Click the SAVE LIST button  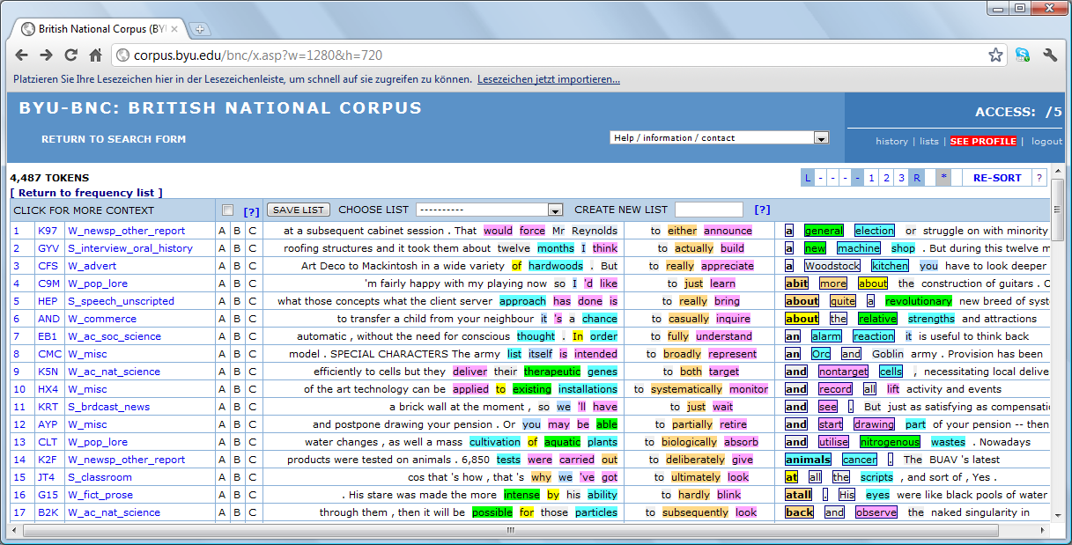click(299, 210)
